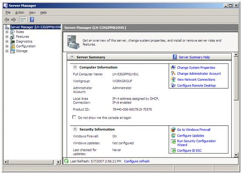The height and width of the screenshot is (174, 242).
Task: Open the Change System Properties link
Action: click(x=196, y=67)
